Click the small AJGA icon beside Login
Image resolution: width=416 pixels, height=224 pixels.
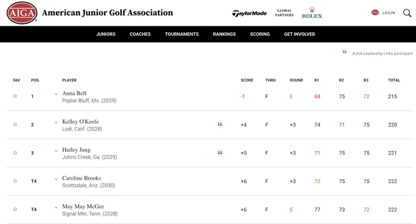(375, 12)
